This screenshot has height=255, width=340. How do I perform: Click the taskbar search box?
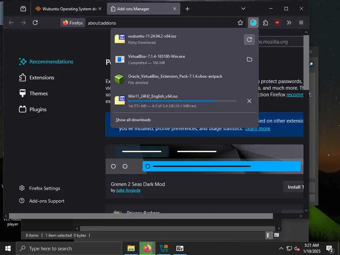[x=69, y=248]
